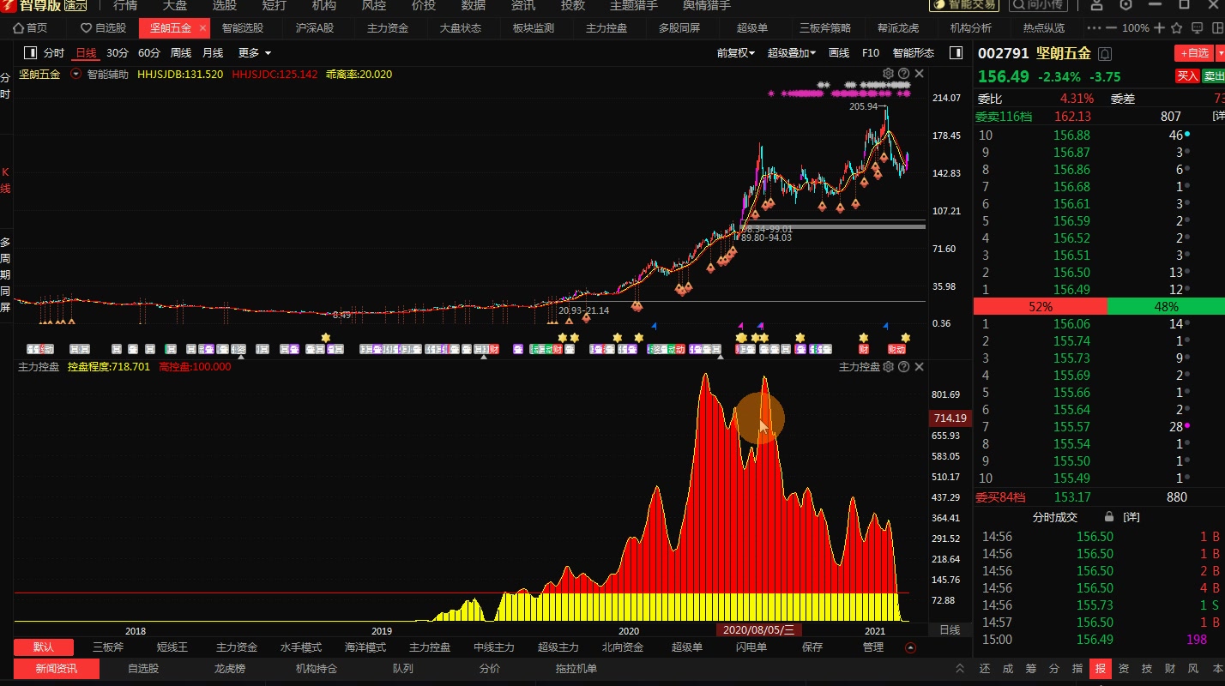The image size is (1225, 686).
Task: Click the 首页 home icon tab
Action: click(30, 28)
